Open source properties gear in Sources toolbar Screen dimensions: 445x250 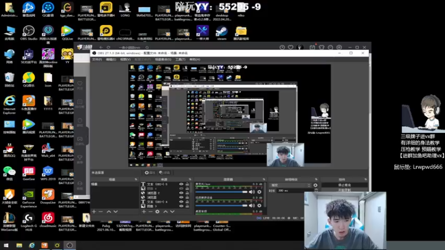click(x=157, y=212)
